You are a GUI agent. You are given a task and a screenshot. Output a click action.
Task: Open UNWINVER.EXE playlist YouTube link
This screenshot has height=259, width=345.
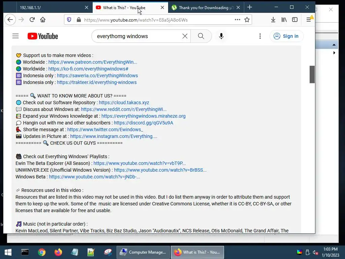coord(160,170)
